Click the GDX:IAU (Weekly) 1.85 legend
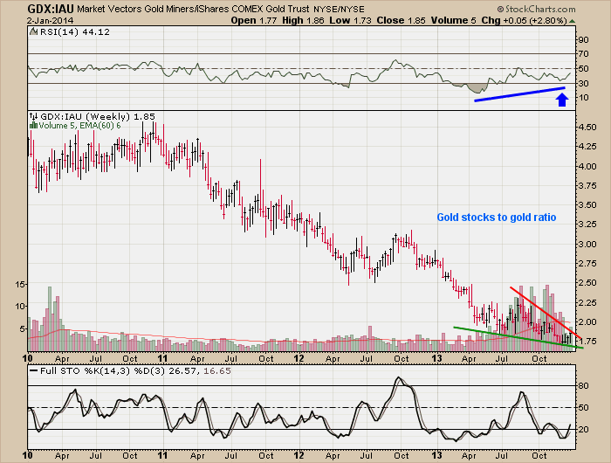This screenshot has height=463, width=611. [x=98, y=117]
